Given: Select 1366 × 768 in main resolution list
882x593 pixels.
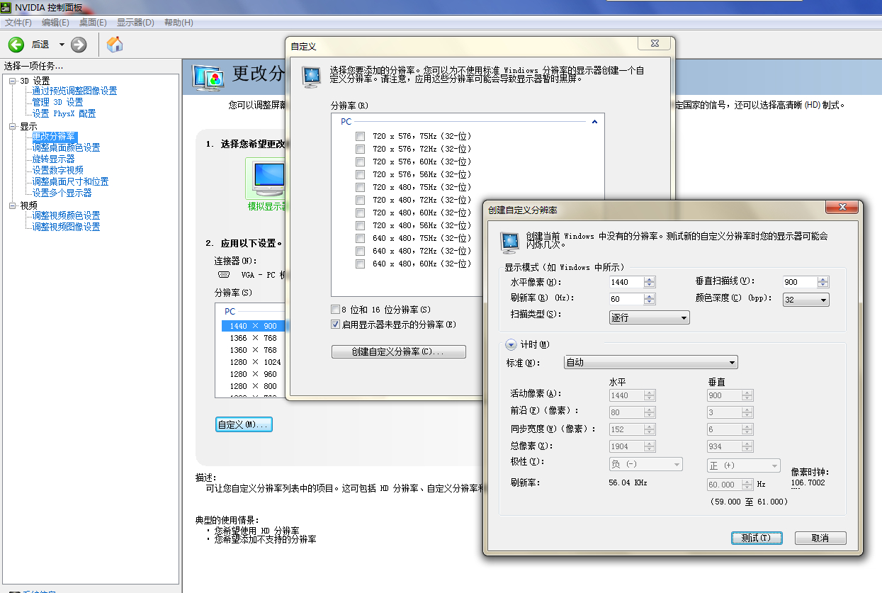Looking at the screenshot, I should coord(253,338).
